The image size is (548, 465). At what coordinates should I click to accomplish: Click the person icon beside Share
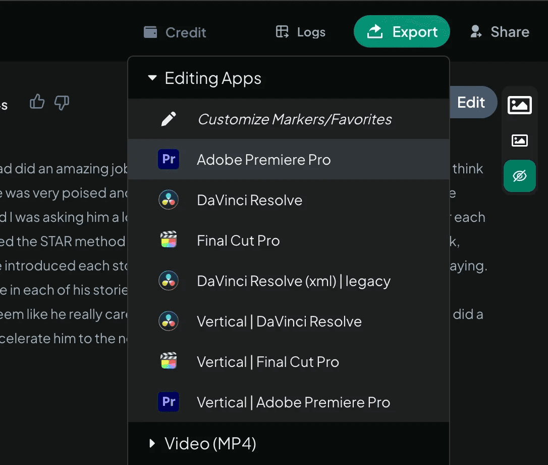(476, 31)
